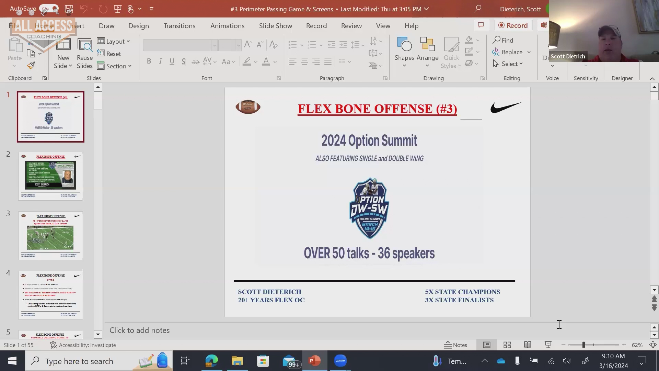The width and height of the screenshot is (659, 371).
Task: Open font color dropdown arrow
Action: pyautogui.click(x=275, y=62)
